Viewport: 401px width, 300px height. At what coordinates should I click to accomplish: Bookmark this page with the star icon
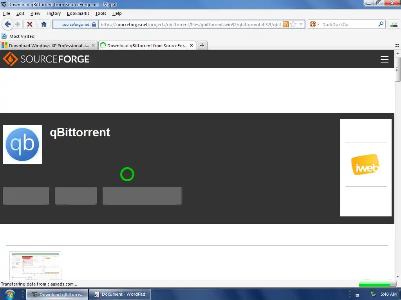point(294,25)
